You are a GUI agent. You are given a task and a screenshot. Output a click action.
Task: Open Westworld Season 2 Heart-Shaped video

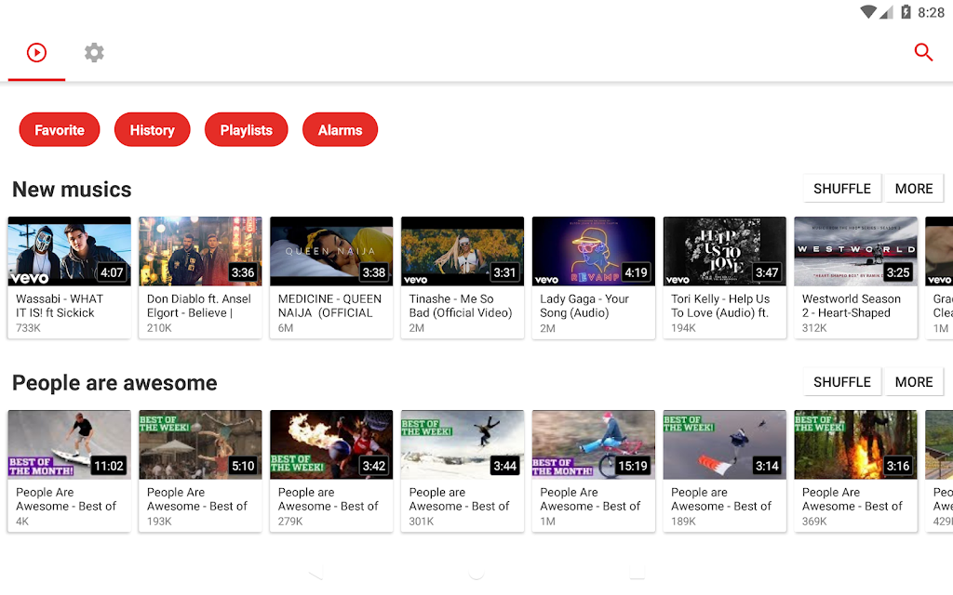tap(855, 252)
